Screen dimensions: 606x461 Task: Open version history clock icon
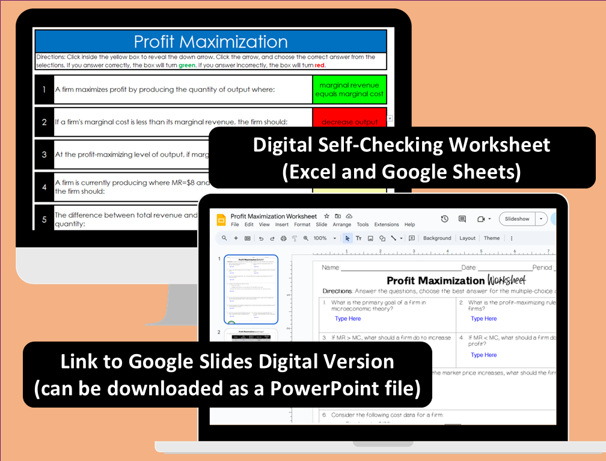(444, 218)
